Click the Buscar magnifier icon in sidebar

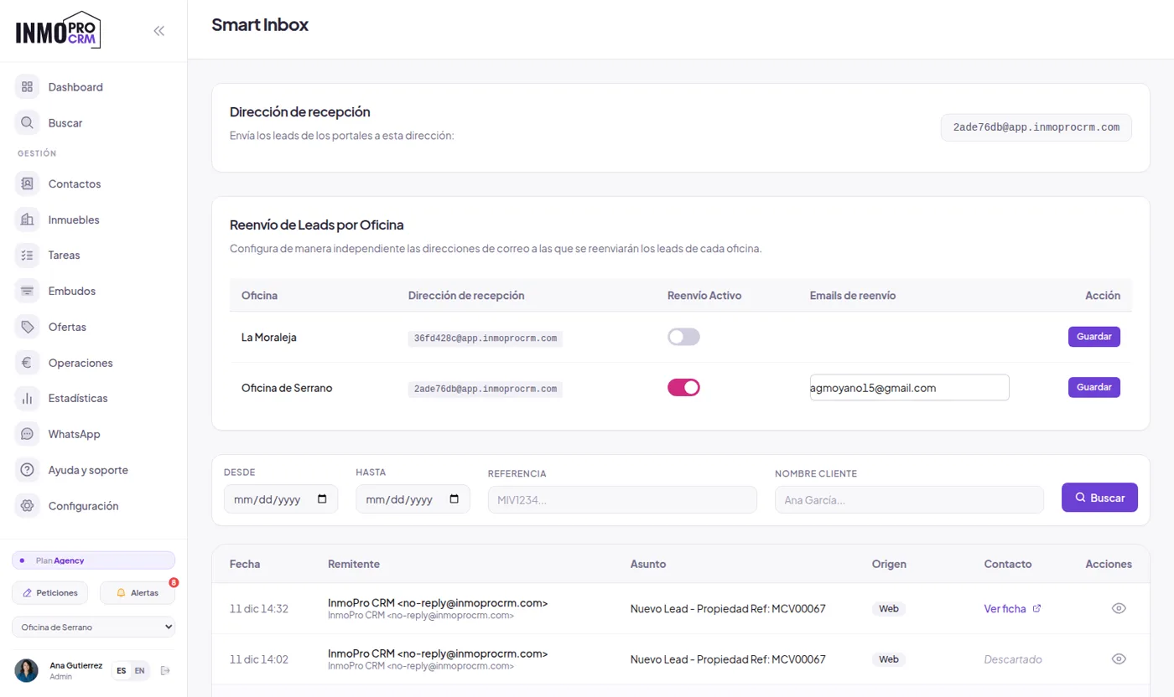tap(28, 123)
